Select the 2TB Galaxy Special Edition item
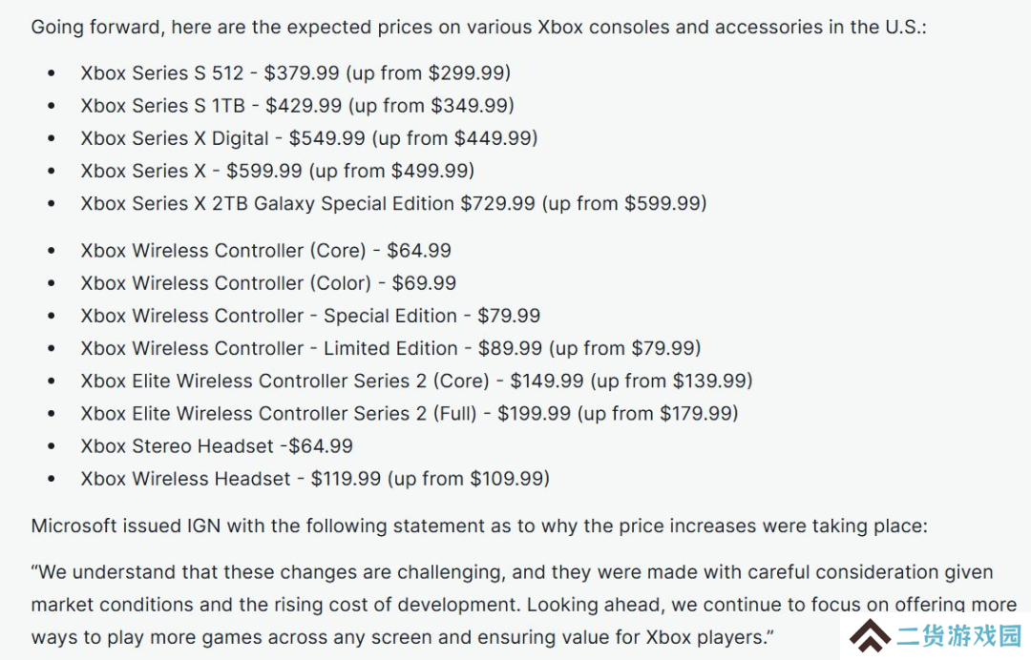Screen dimensions: 1031x660 coord(394,203)
